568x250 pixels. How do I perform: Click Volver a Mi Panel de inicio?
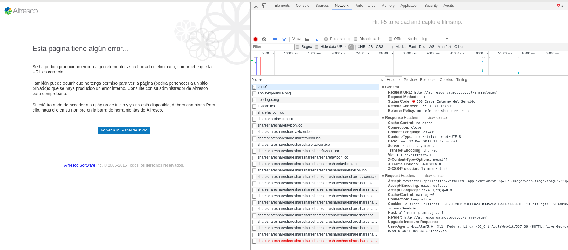[124, 130]
